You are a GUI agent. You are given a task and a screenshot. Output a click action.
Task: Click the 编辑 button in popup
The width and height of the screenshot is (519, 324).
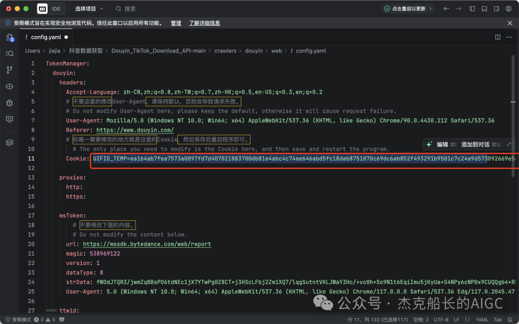click(446, 144)
